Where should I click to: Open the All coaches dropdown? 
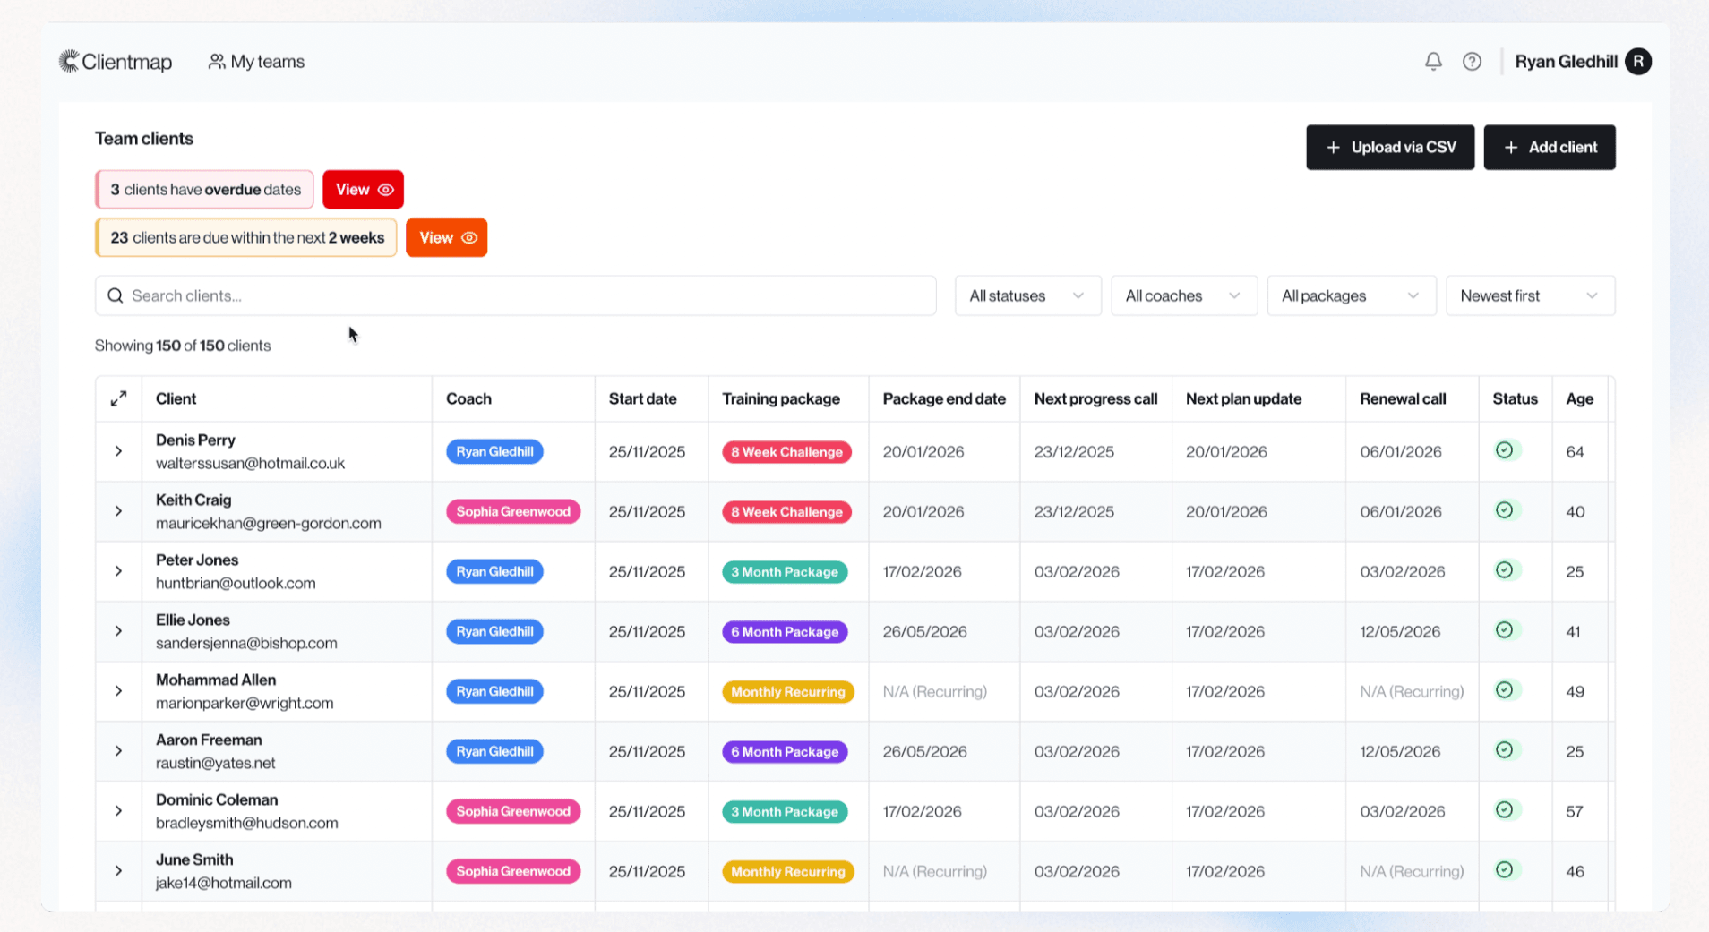coord(1183,295)
